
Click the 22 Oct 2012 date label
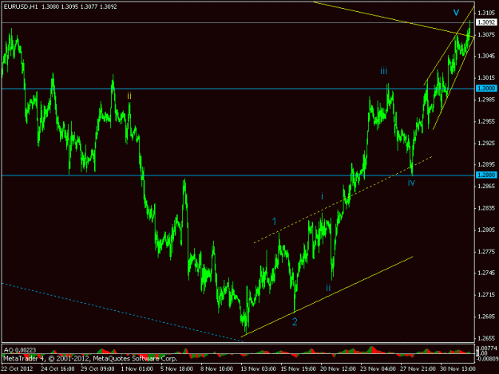pos(17,369)
